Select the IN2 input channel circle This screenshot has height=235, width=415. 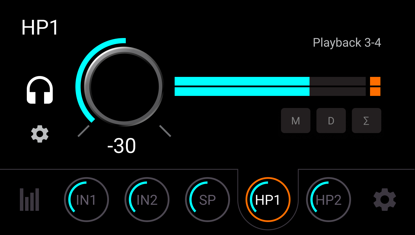click(147, 200)
